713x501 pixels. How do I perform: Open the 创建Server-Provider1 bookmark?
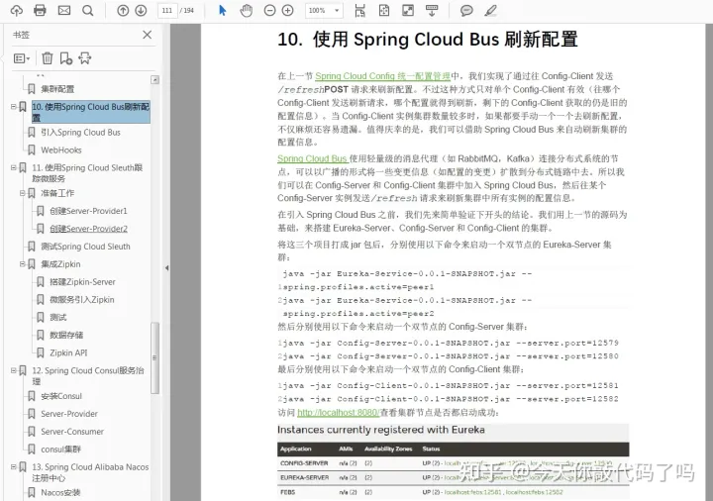tap(89, 211)
